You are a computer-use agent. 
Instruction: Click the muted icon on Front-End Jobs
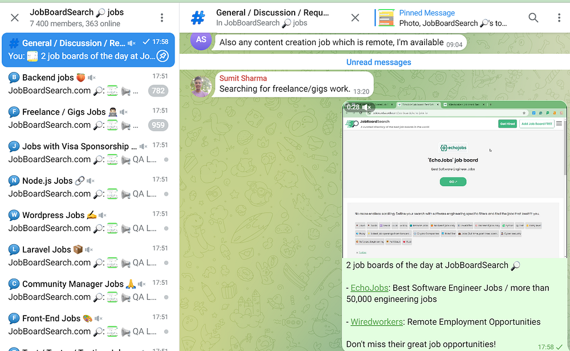[99, 318]
